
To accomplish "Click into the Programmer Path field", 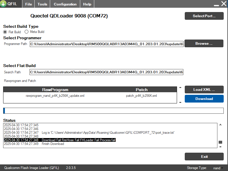I will [x=107, y=44].
